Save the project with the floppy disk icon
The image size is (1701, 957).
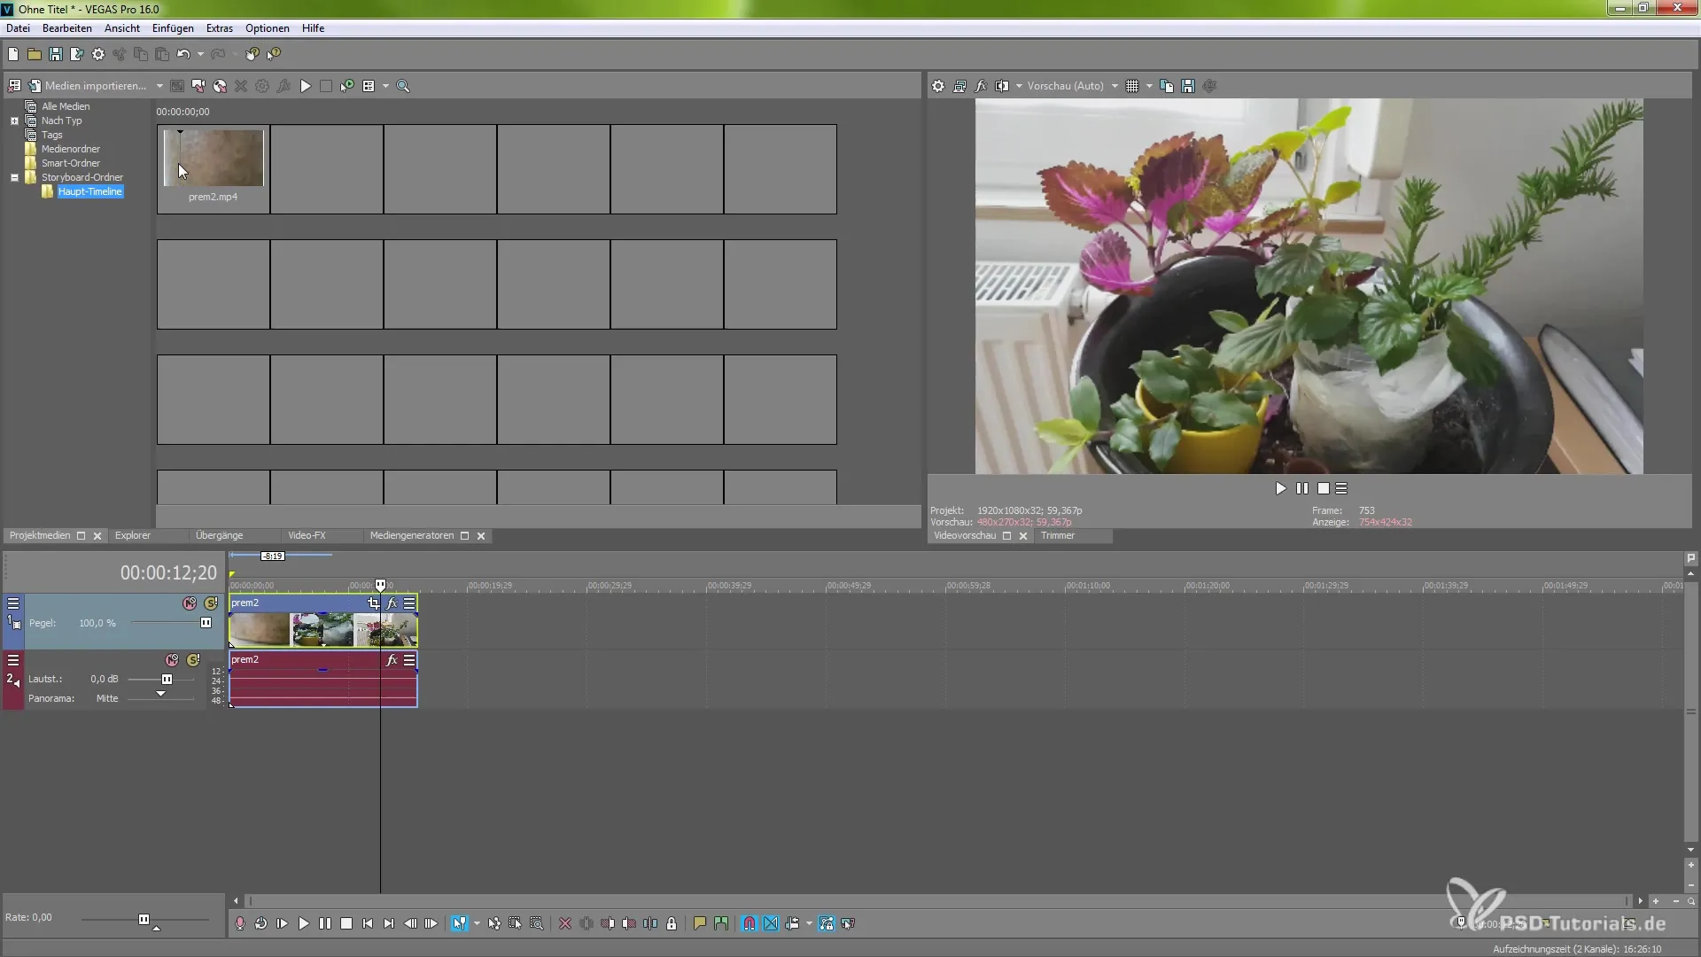click(x=56, y=54)
